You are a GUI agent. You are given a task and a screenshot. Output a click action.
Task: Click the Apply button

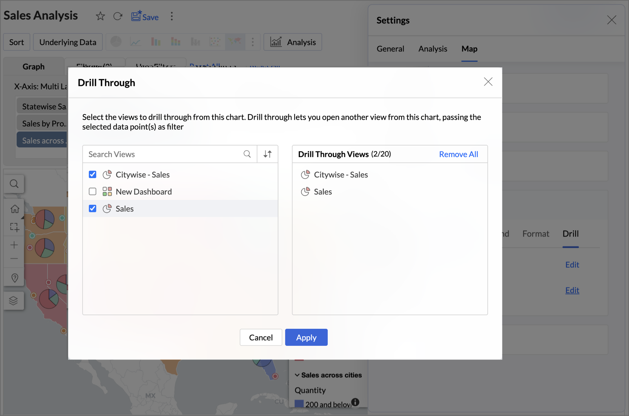point(306,338)
